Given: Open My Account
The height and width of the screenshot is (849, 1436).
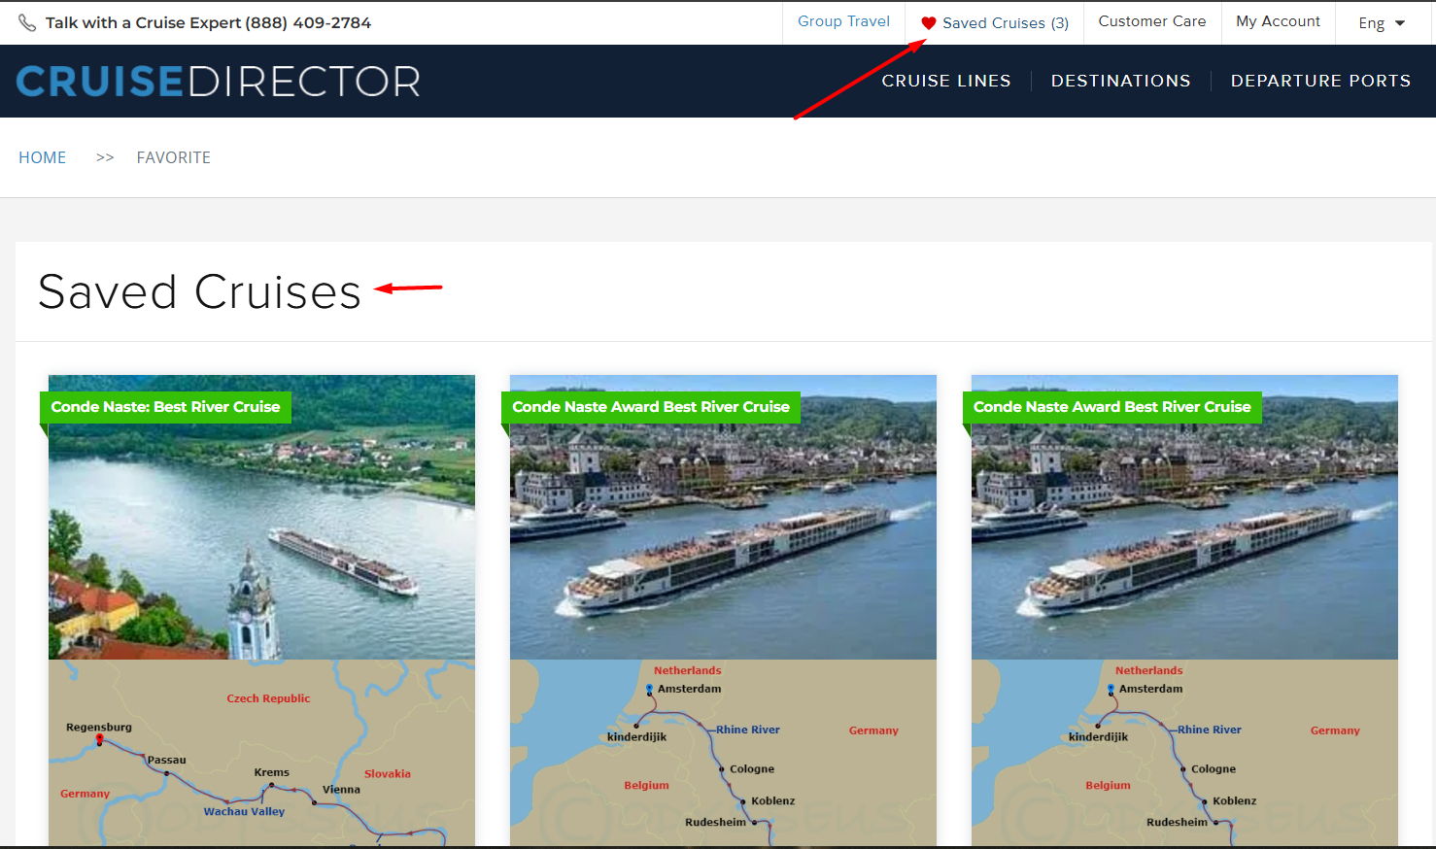Looking at the screenshot, I should coord(1278,21).
